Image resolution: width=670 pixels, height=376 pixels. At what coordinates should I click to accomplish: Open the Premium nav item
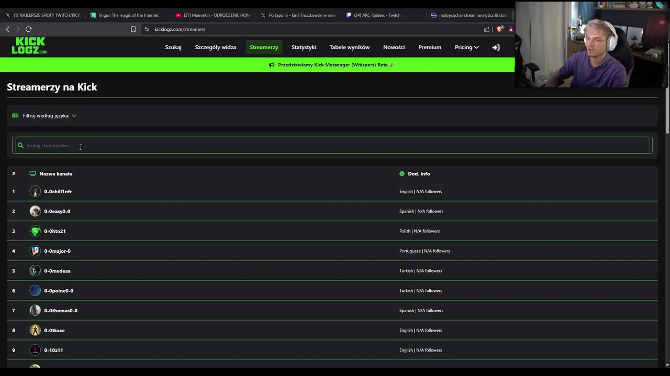(430, 47)
